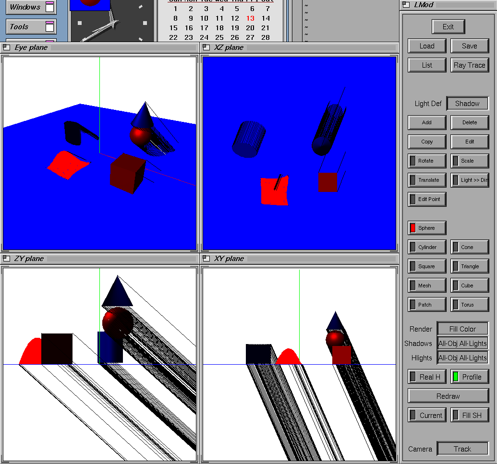Click the blue cylinder in XZ plane
Image resolution: width=497 pixels, height=464 pixels.
(x=249, y=139)
